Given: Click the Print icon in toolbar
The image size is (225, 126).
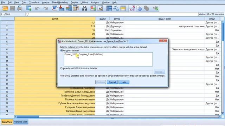Looking at the screenshot, I should click(x=20, y=8).
